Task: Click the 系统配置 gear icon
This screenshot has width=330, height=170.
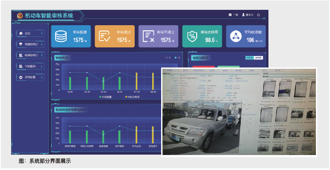Action: pyautogui.click(x=21, y=77)
